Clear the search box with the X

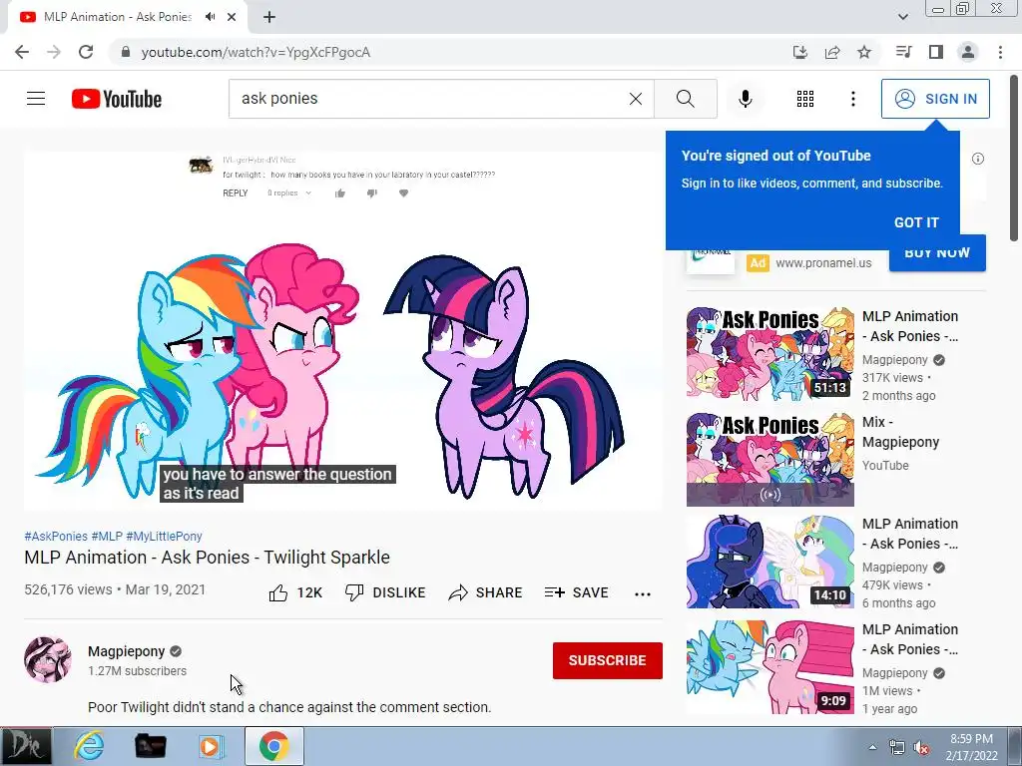(635, 99)
